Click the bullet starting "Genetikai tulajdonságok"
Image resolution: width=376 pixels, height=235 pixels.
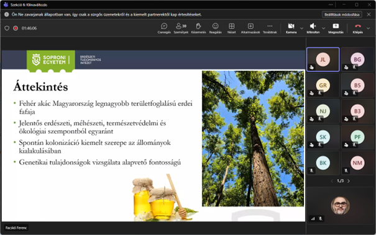[100, 162]
